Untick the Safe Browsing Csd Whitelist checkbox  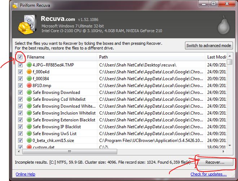pos(20,99)
